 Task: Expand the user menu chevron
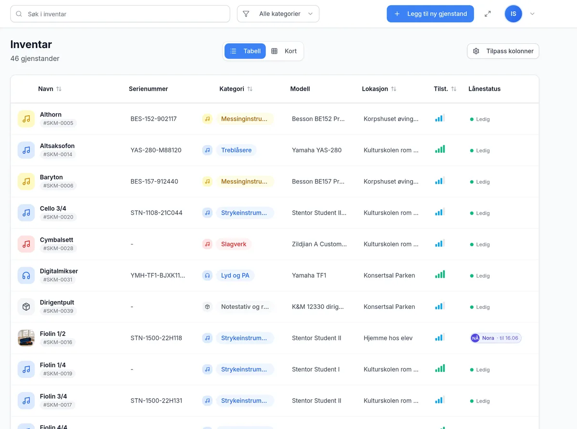pos(532,14)
